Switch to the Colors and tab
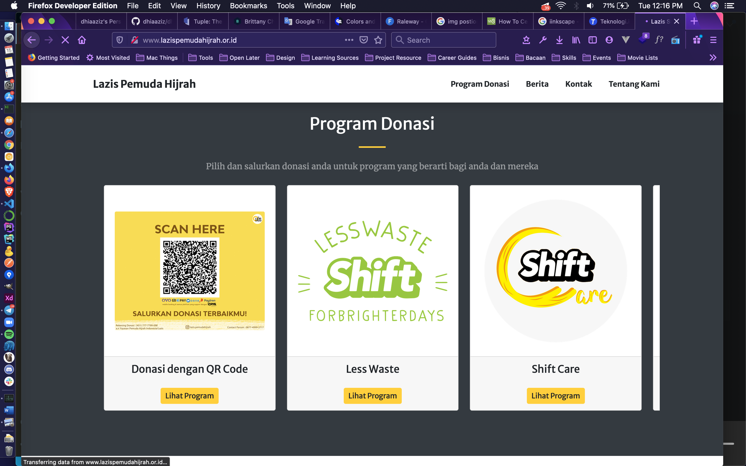The height and width of the screenshot is (466, 746). click(355, 21)
